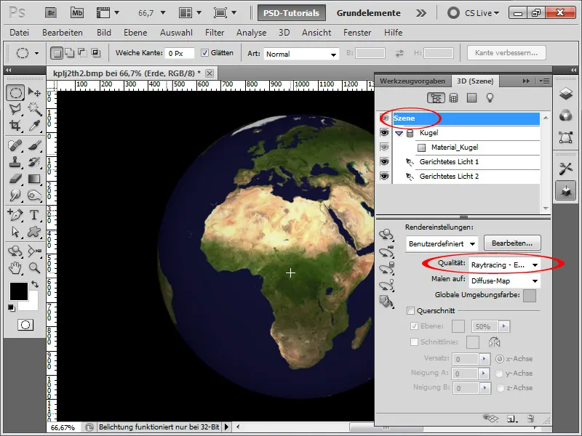The image size is (582, 436).
Task: Pick the Eraser tool
Action: click(x=15, y=179)
